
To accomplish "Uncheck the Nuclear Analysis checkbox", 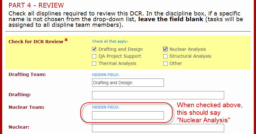I will pos(165,49).
